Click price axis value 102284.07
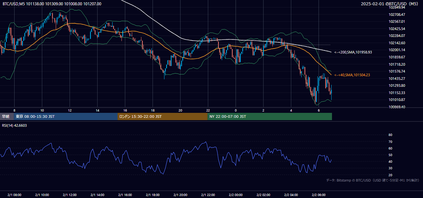This screenshot has height=198, width=423. pos(397,36)
